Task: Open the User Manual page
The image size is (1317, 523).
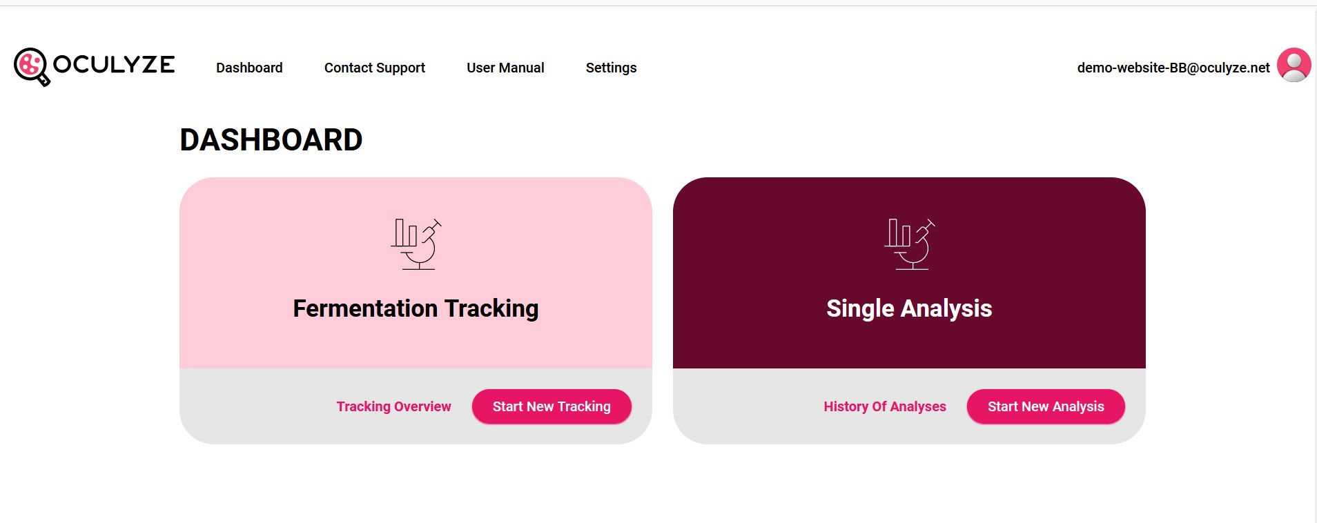Action: 505,68
